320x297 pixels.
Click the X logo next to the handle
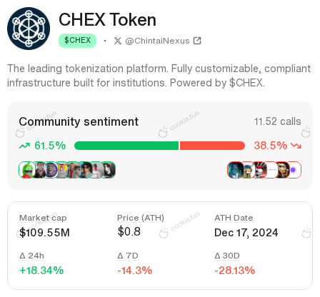[118, 41]
